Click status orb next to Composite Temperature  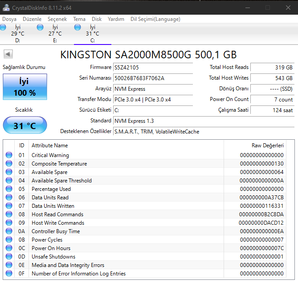coord(9,164)
